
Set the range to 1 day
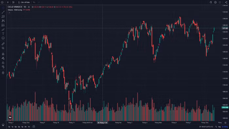pos(29,127)
